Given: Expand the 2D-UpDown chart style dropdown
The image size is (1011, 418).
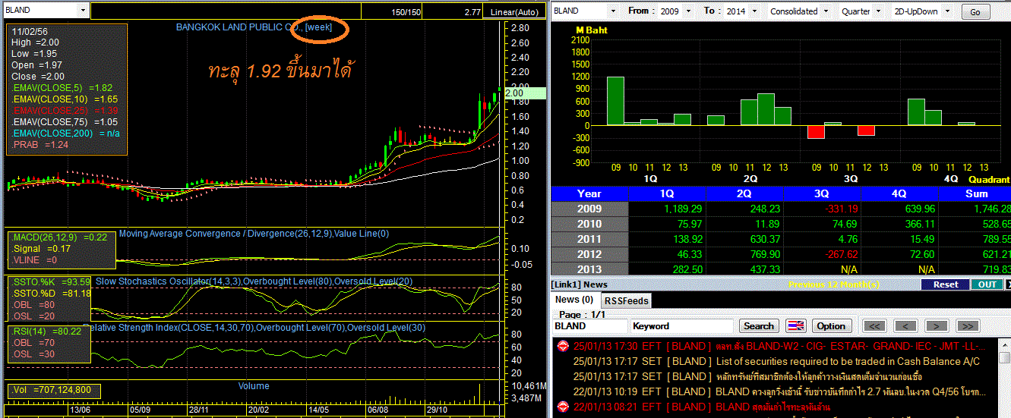Looking at the screenshot, I should [x=949, y=11].
